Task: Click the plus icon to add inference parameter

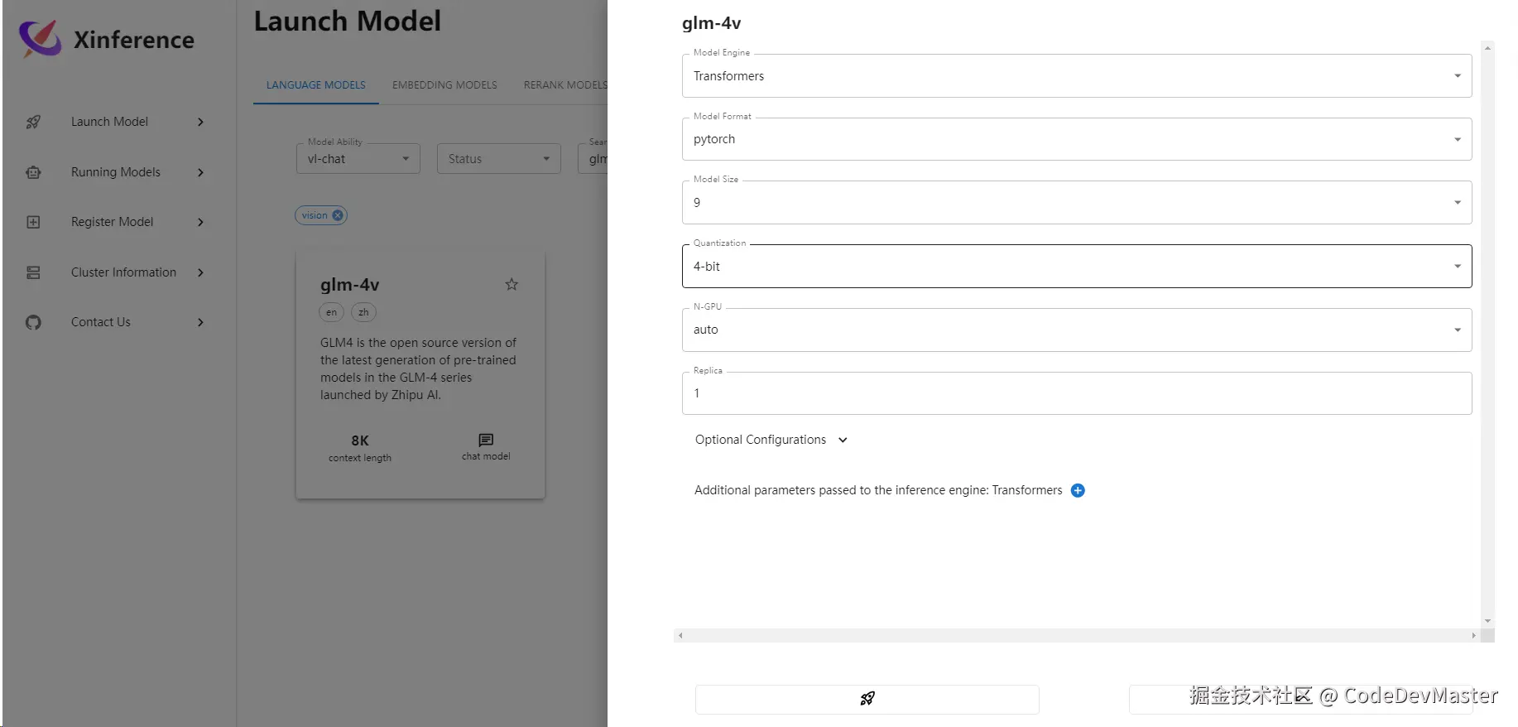Action: tap(1078, 490)
